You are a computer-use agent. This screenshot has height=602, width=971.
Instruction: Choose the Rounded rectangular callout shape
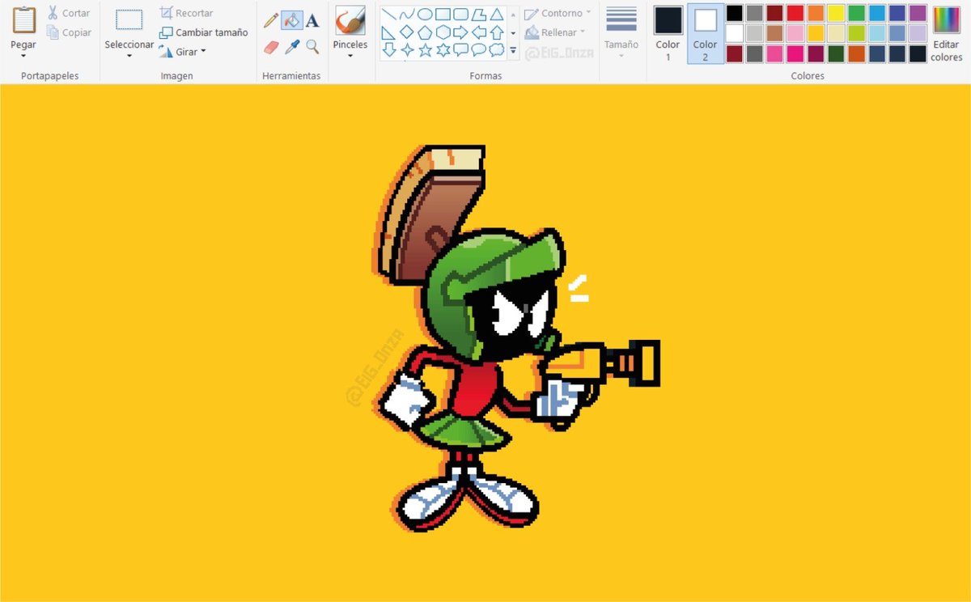pyautogui.click(x=461, y=50)
